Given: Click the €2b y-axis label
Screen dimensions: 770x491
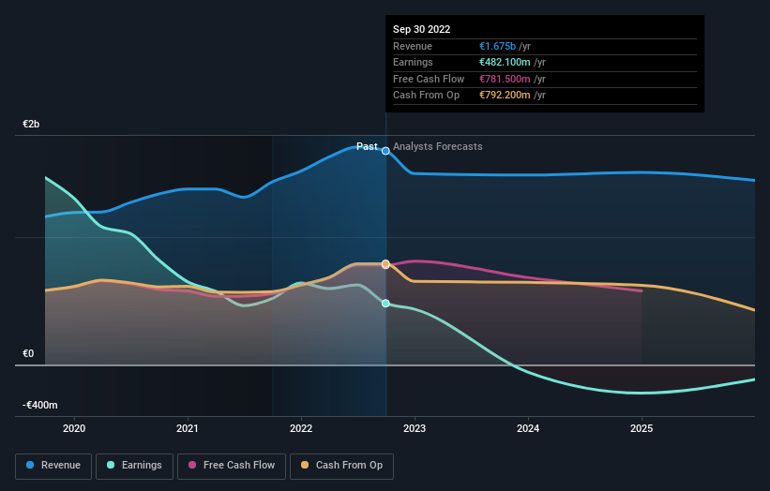Looking at the screenshot, I should coord(31,124).
